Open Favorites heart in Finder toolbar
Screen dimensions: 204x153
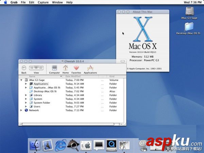tap(76, 69)
